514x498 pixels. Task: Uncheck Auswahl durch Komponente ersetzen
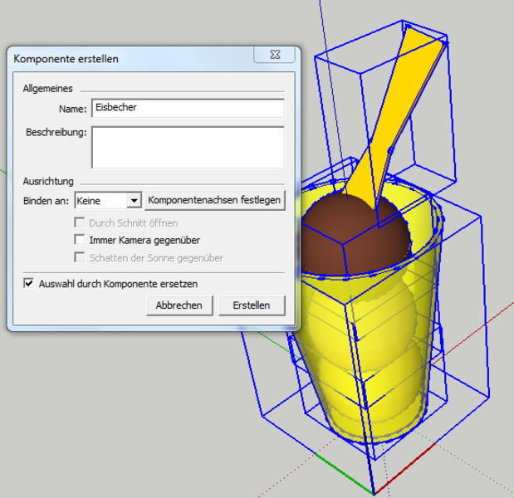click(29, 284)
